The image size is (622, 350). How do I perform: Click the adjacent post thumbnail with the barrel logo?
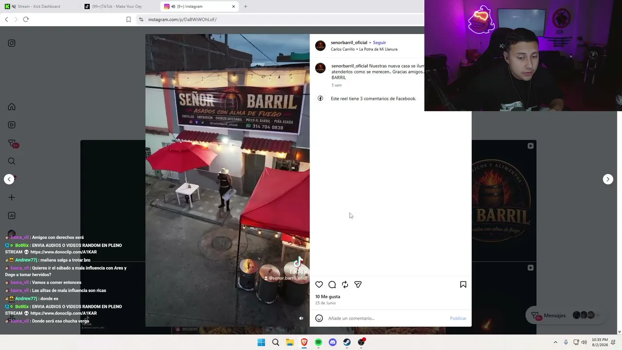coord(504,201)
